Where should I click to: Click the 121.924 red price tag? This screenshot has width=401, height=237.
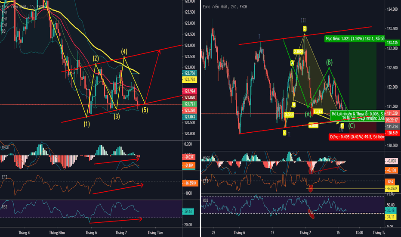tap(189, 91)
